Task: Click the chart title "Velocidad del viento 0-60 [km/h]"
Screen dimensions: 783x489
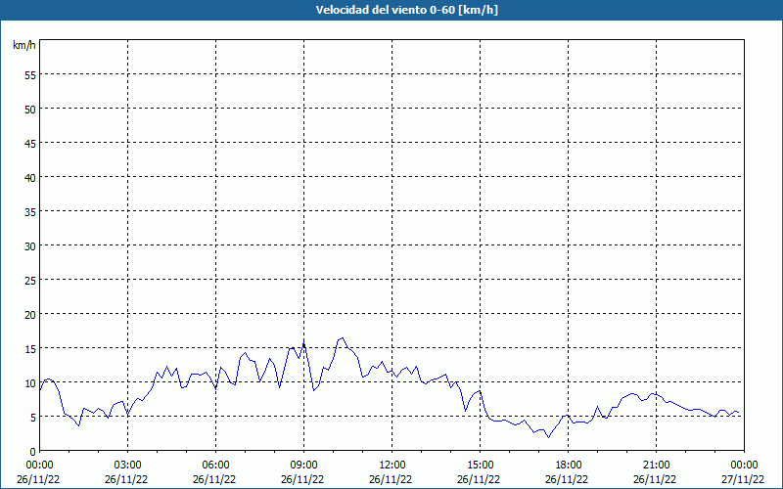Action: [x=407, y=10]
